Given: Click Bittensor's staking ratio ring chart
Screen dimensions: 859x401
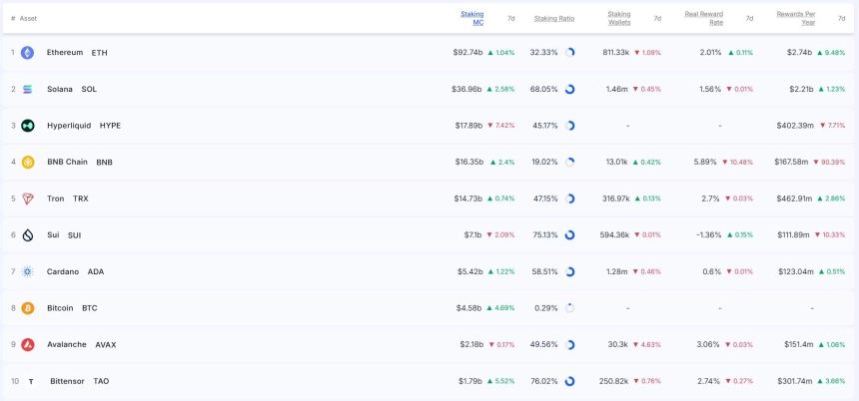Looking at the screenshot, I should [569, 381].
